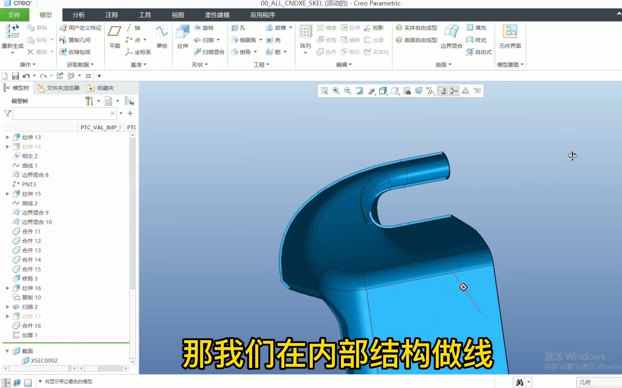Expand the 拉伸 13 tree node
622x388 pixels.
tap(8, 137)
